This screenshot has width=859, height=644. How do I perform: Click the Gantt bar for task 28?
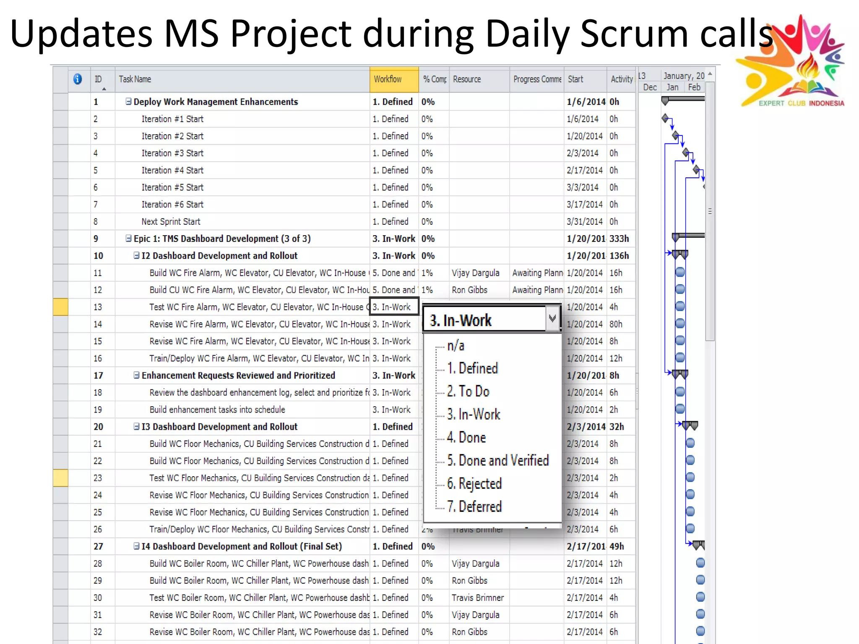(x=700, y=563)
